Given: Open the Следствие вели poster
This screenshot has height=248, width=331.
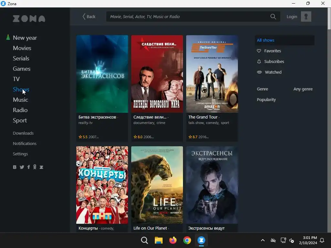Looking at the screenshot, I should pos(157,74).
